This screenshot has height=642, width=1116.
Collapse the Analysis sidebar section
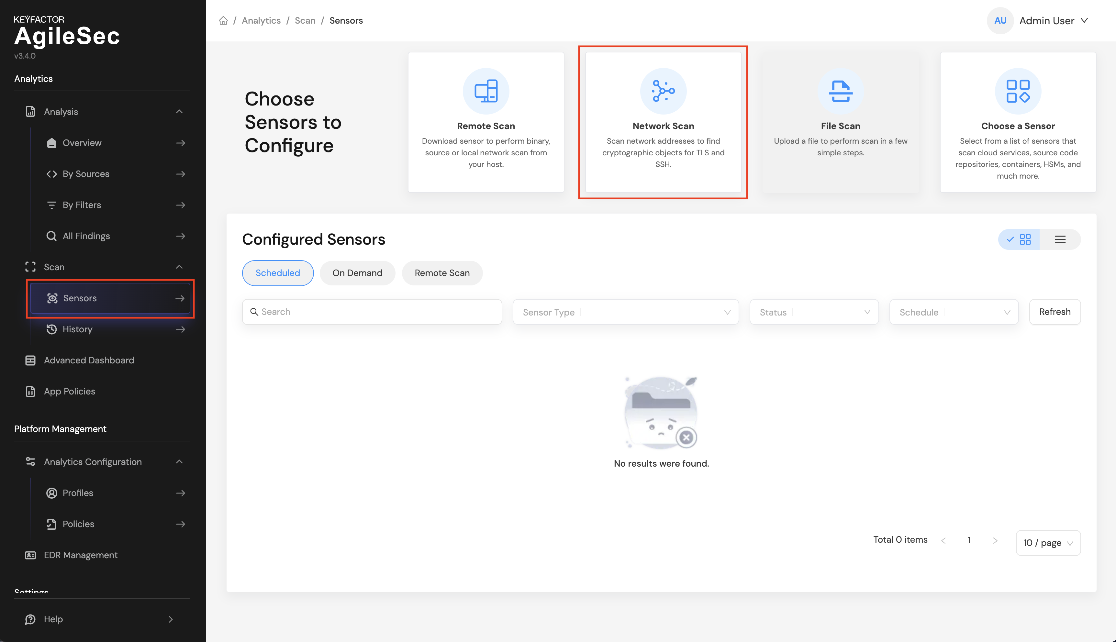point(179,112)
